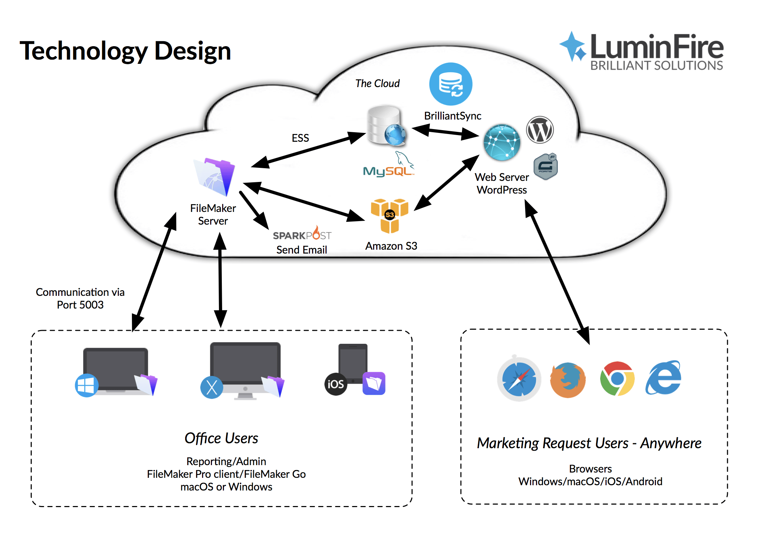Click the "LuminFire" wordmark
This screenshot has width=761, height=536.
[x=657, y=46]
